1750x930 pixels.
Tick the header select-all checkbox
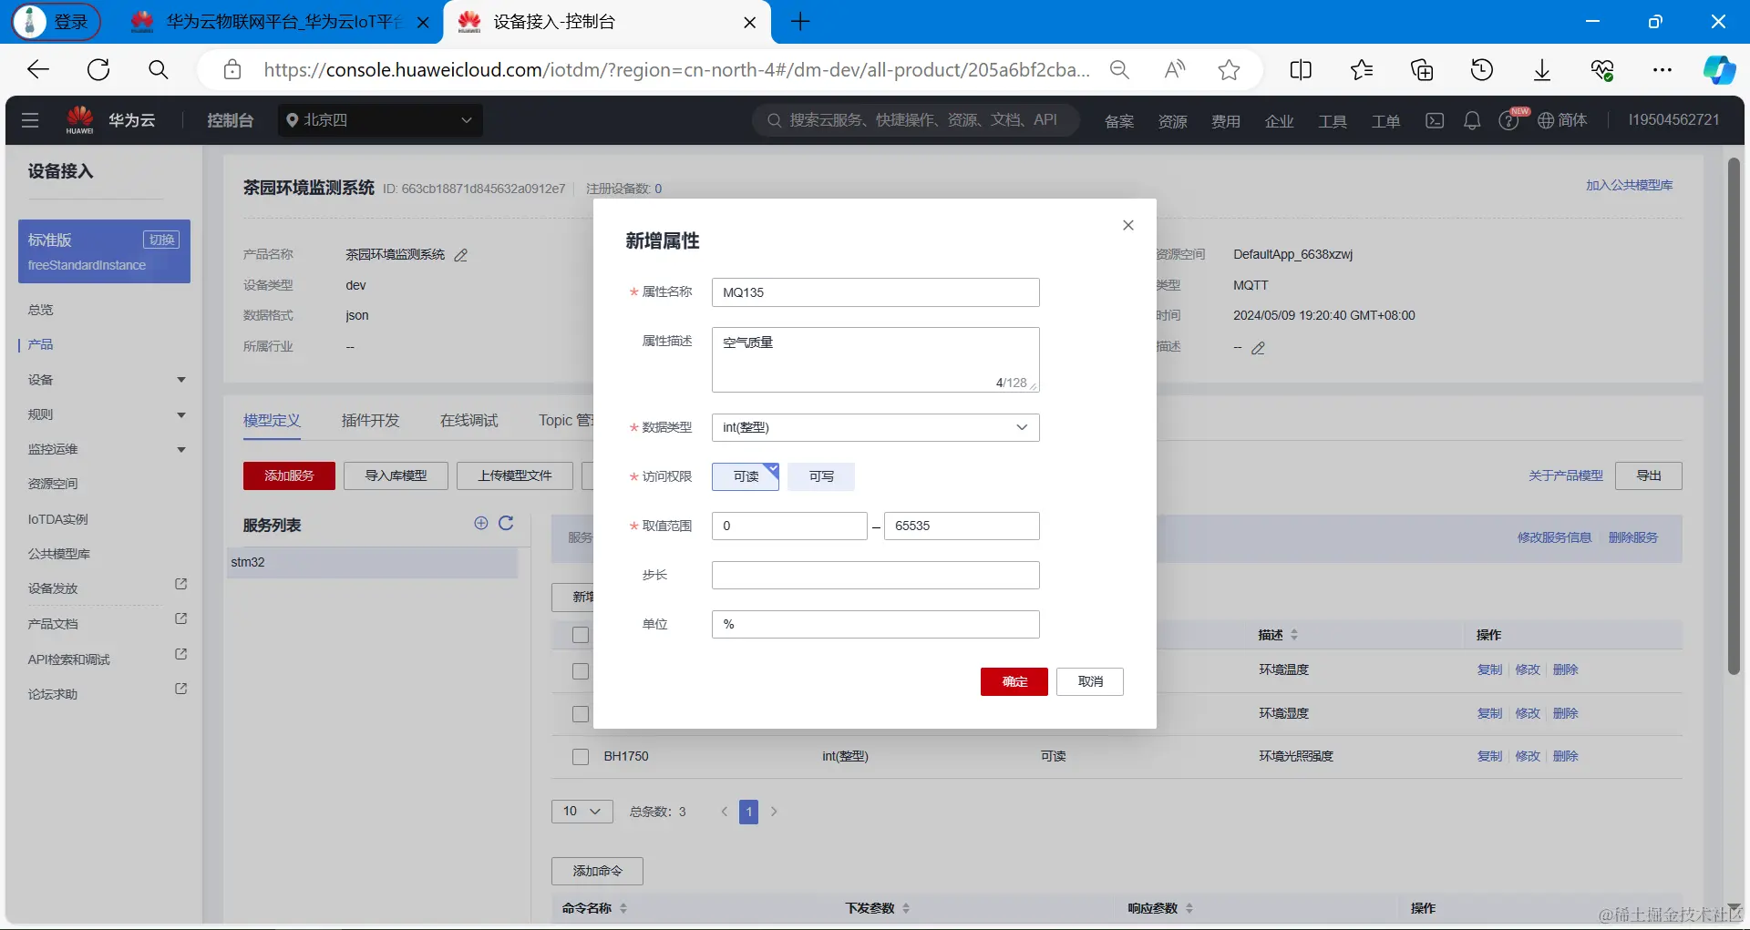coord(581,635)
